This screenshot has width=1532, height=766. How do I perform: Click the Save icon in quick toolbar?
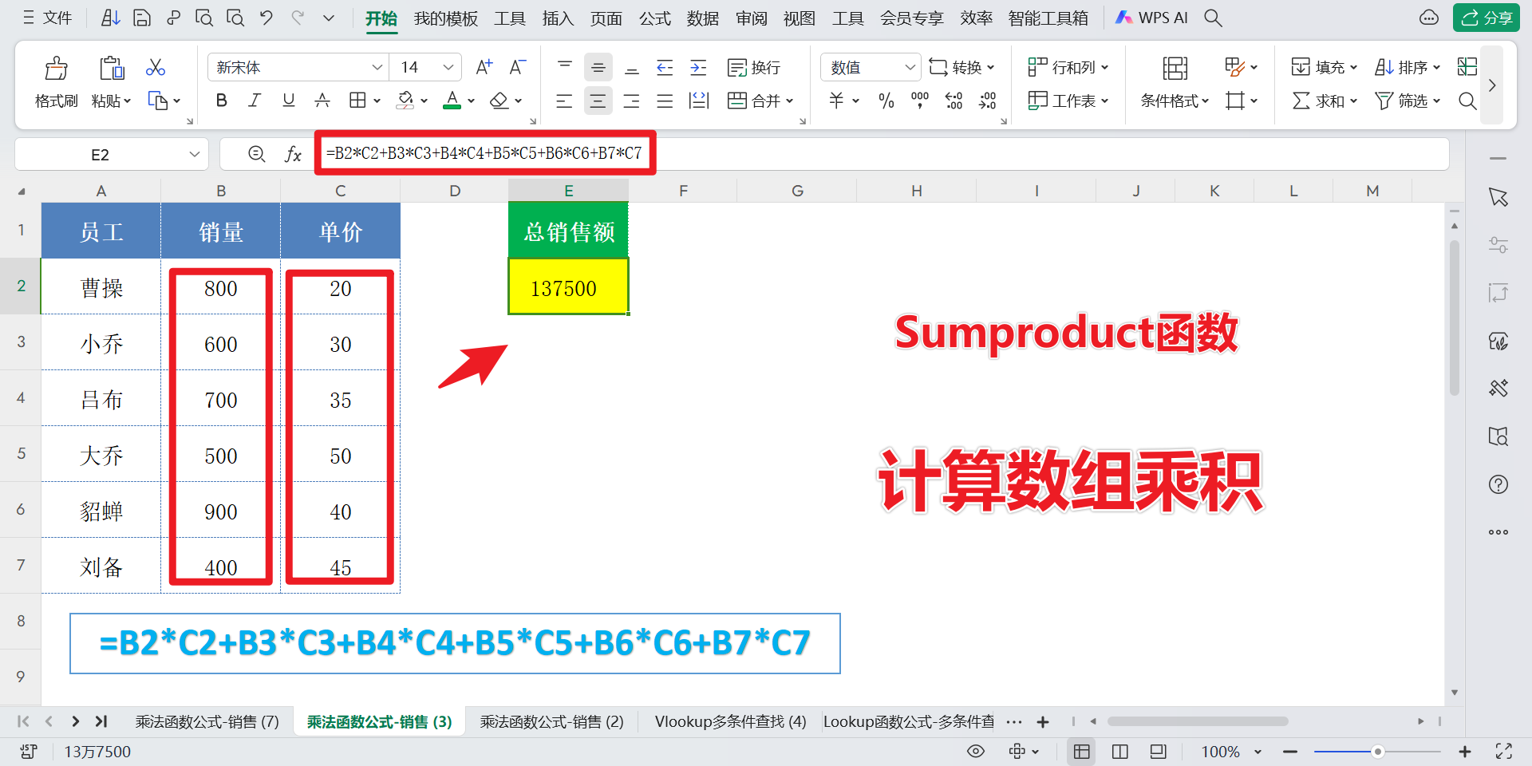(x=142, y=18)
